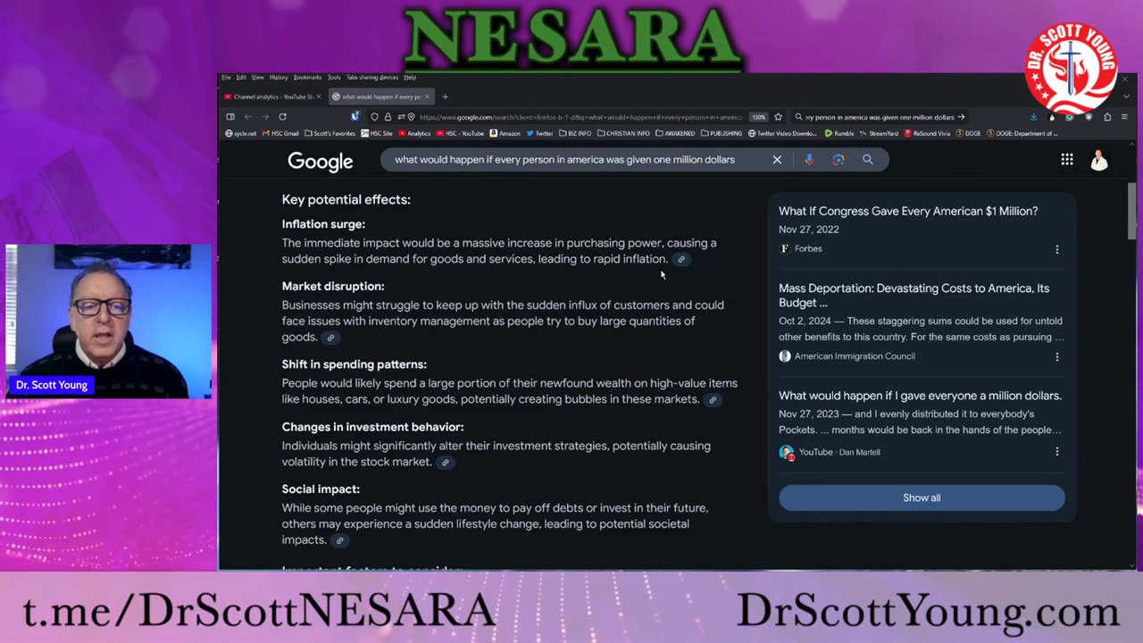Open the Rumble bookmark
The height and width of the screenshot is (643, 1143).
tap(839, 133)
